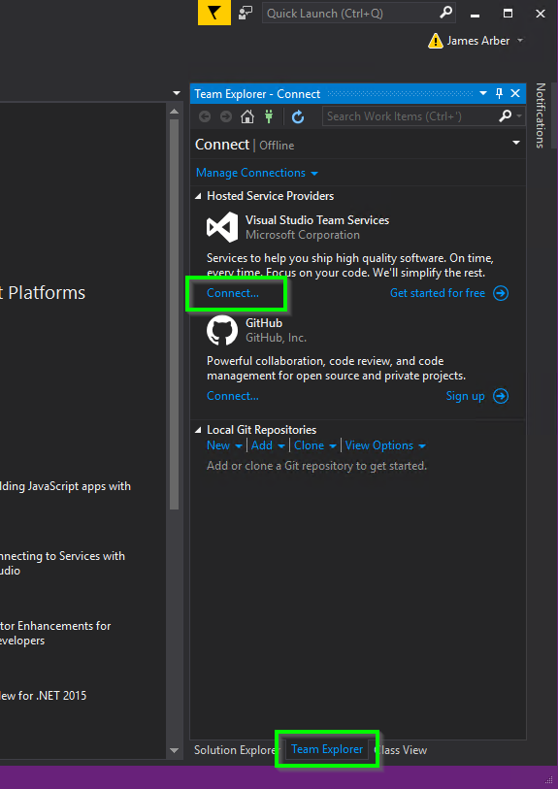558x789 pixels.
Task: Switch to the Class View tab
Action: click(x=402, y=750)
